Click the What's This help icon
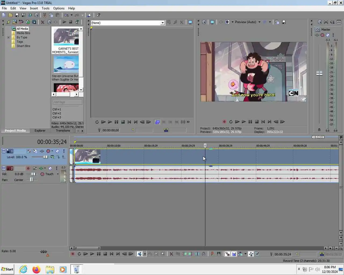Screen dimensions: 344x275 [x=98, y=15]
